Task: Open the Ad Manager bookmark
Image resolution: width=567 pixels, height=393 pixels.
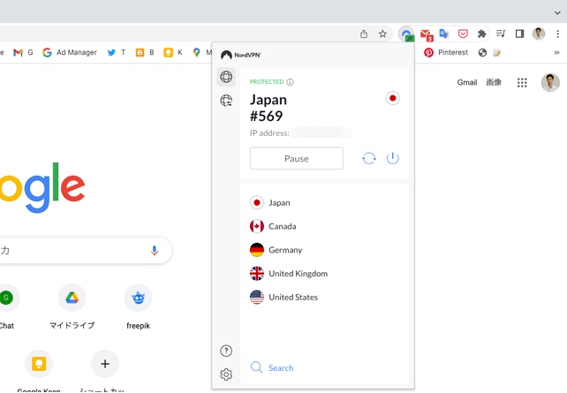Action: pyautogui.click(x=70, y=53)
